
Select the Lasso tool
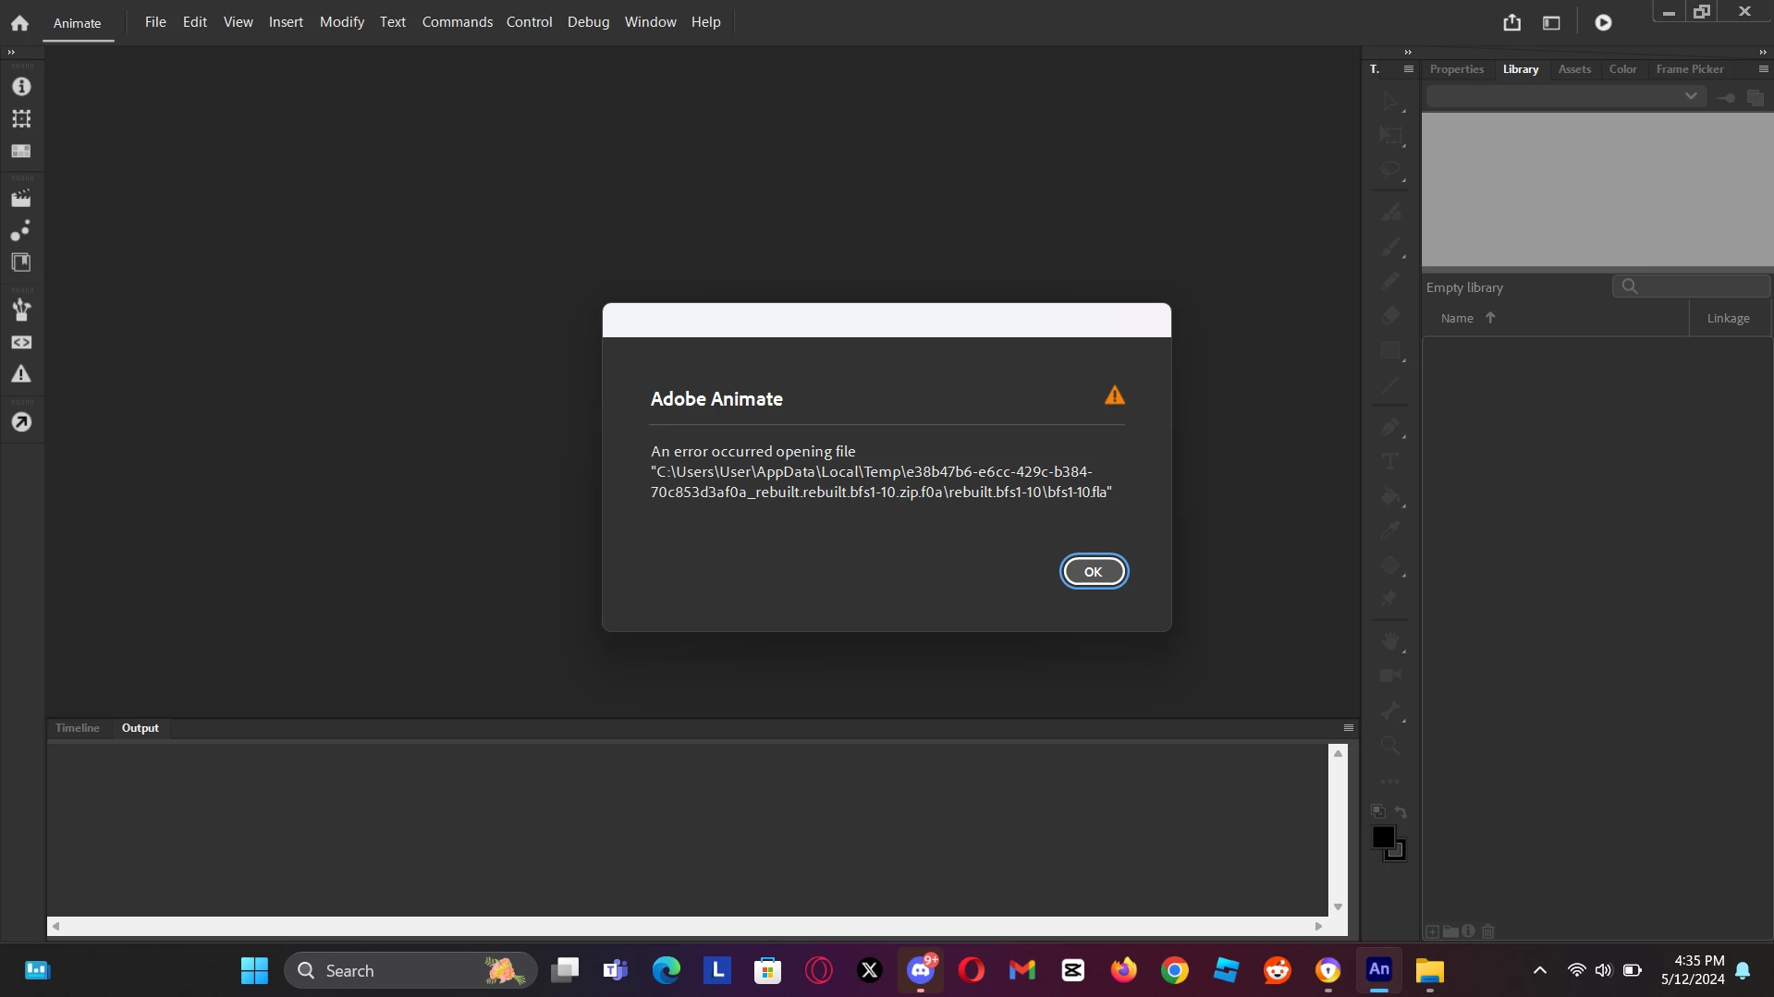[x=1390, y=171]
